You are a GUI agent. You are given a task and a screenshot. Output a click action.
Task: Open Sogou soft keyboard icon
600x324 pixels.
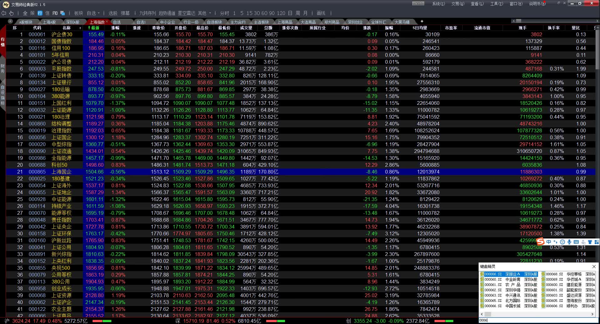576,242
